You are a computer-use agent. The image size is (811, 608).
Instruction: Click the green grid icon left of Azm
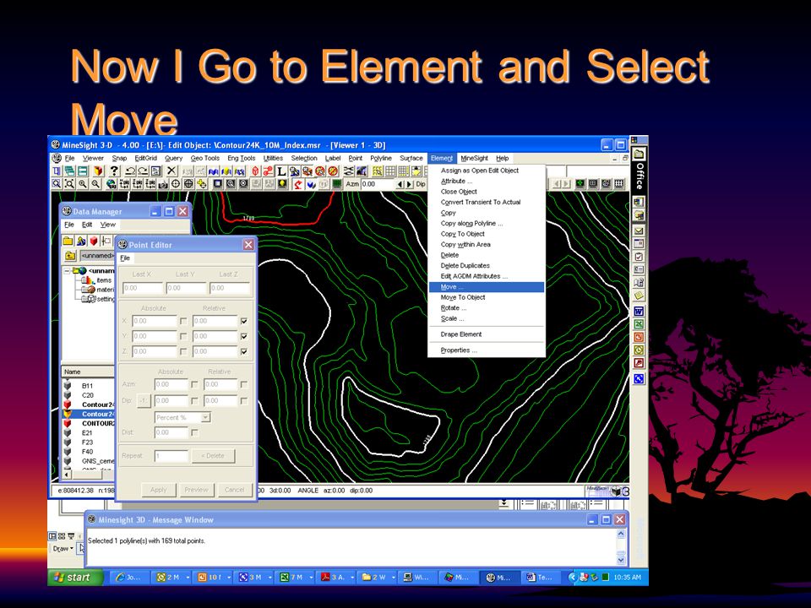coord(337,183)
